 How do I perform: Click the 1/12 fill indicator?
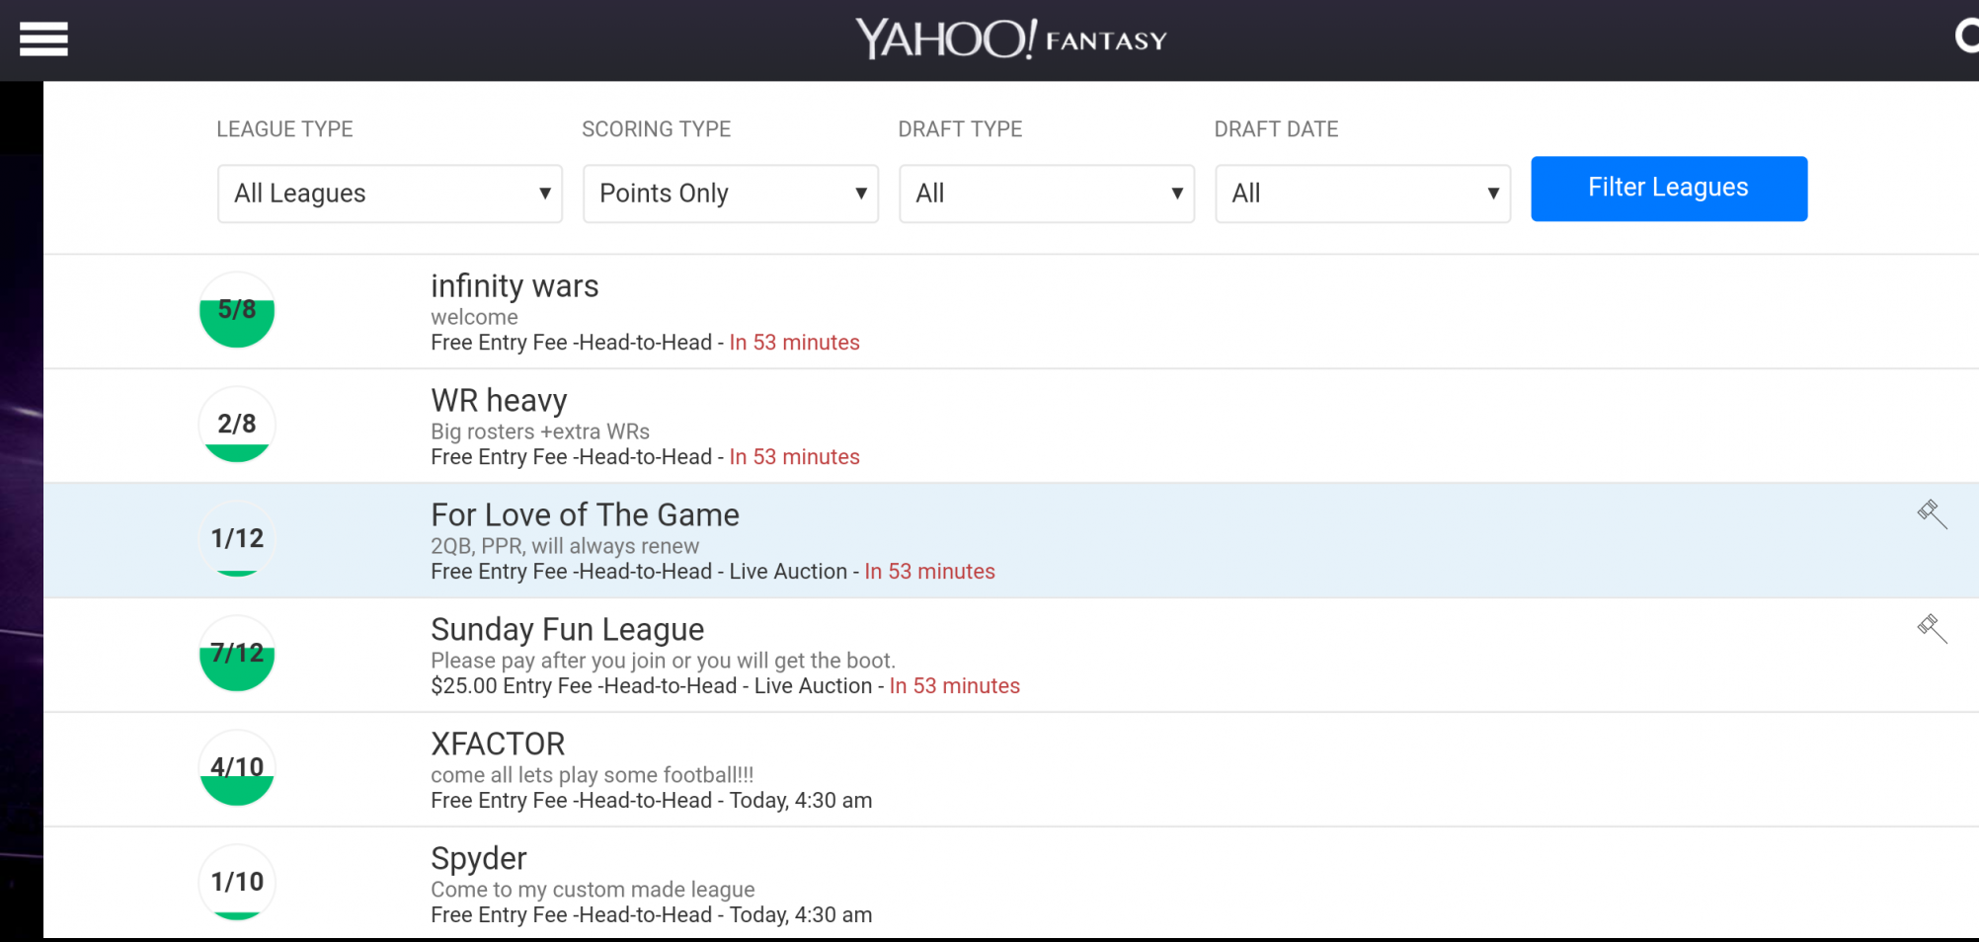pyautogui.click(x=237, y=539)
